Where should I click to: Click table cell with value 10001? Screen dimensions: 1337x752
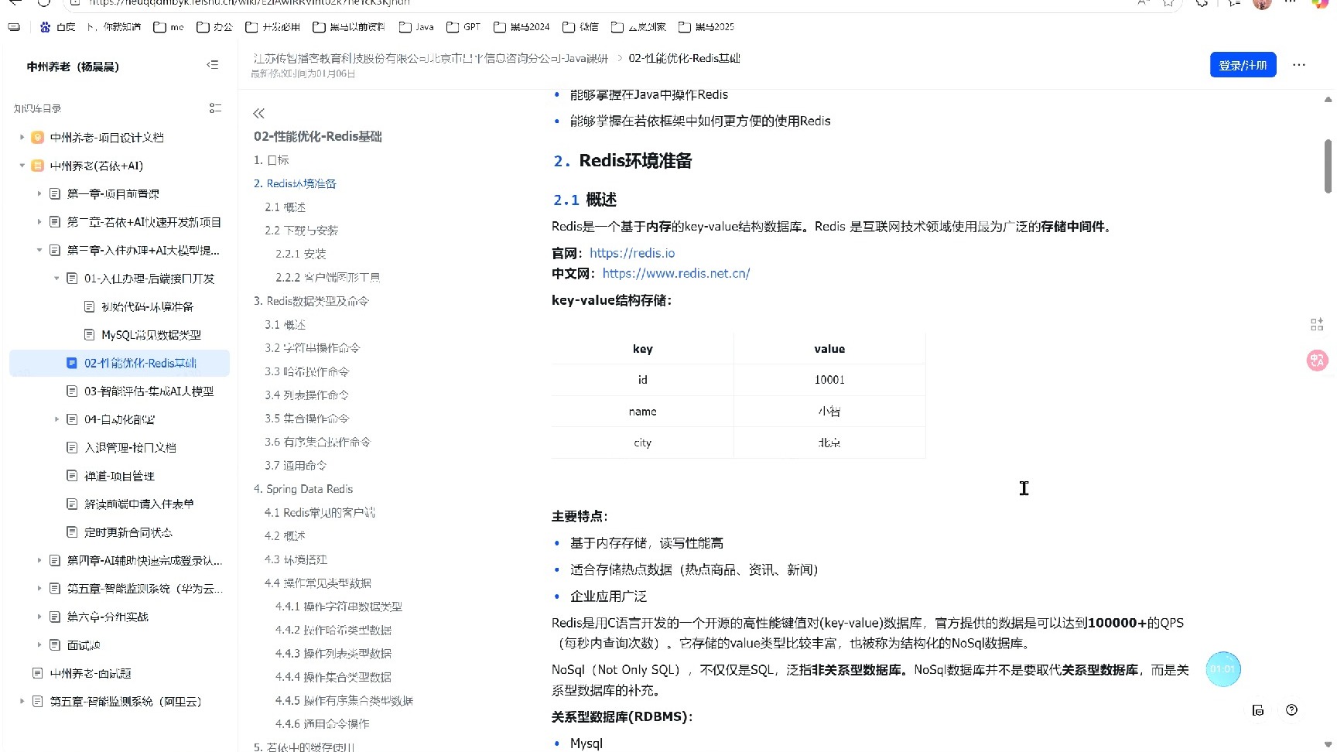829,380
